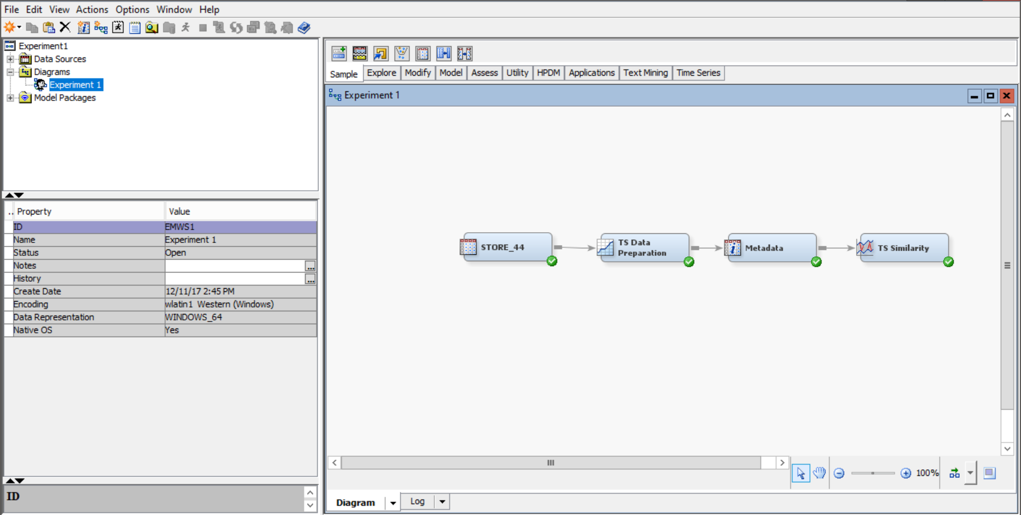Click the Delete (X) toolbar icon

(65, 27)
